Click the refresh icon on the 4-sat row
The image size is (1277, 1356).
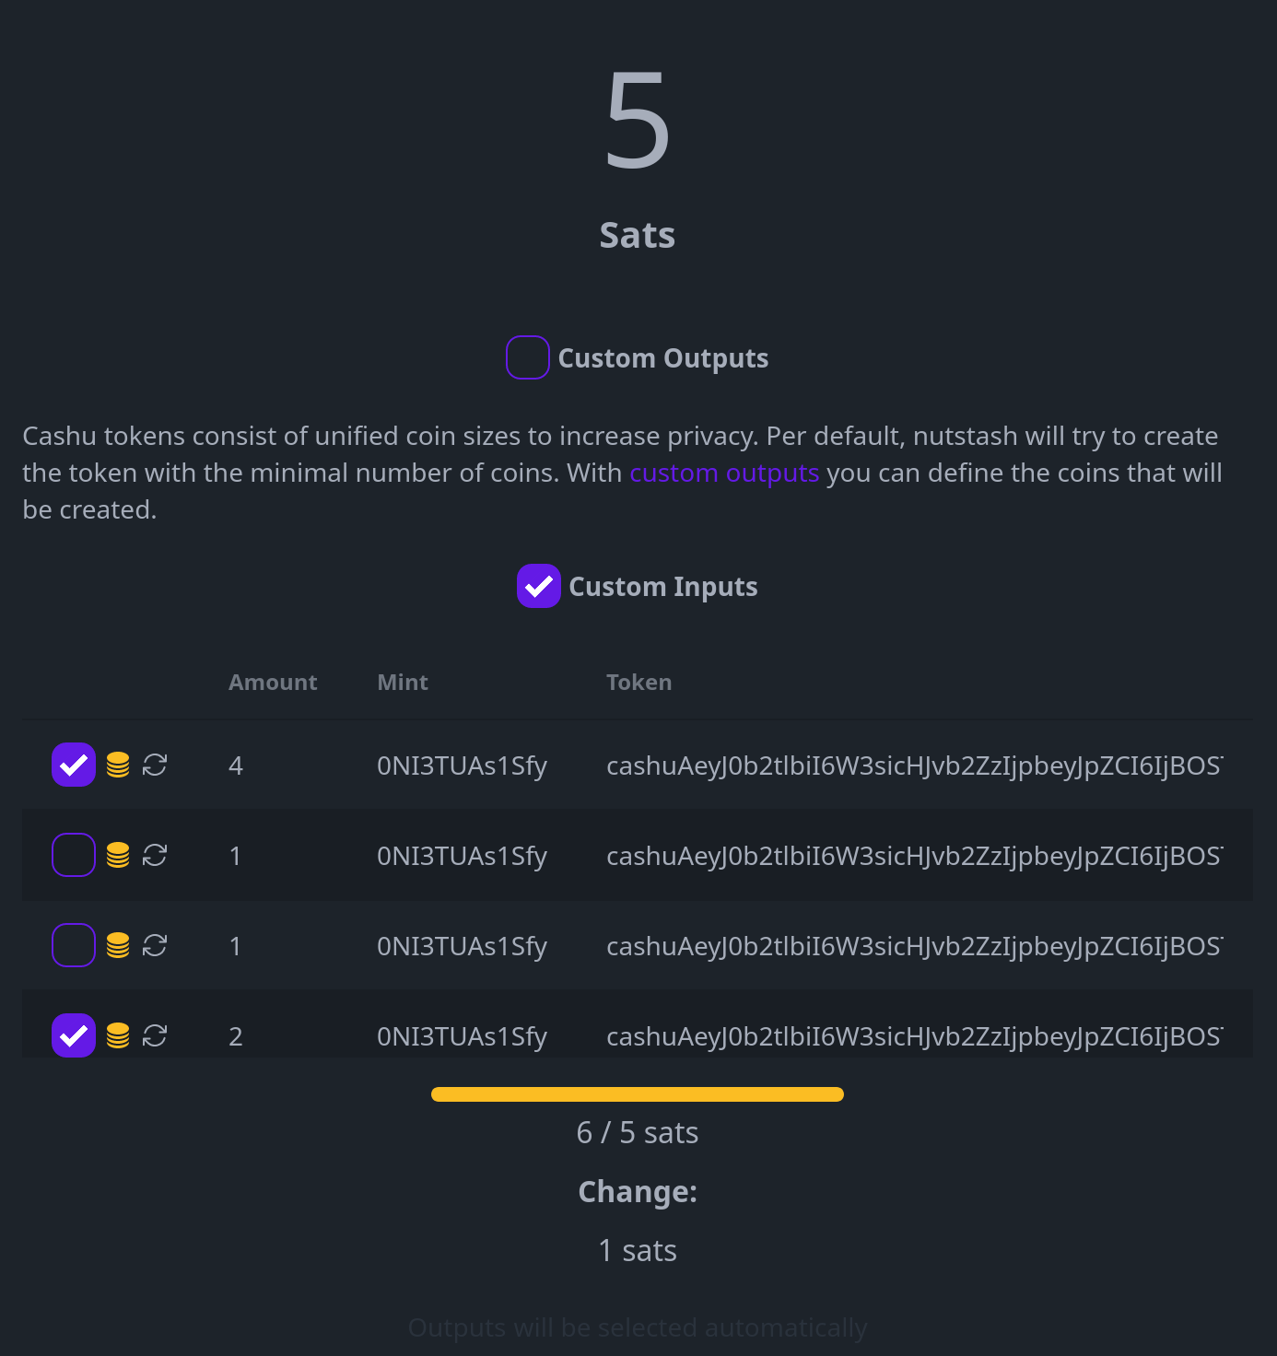[x=155, y=765]
